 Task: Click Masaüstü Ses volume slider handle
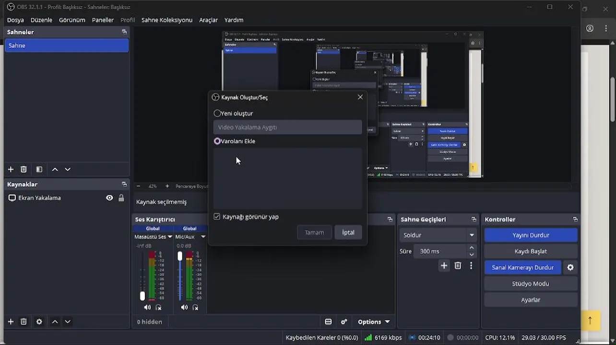142,296
